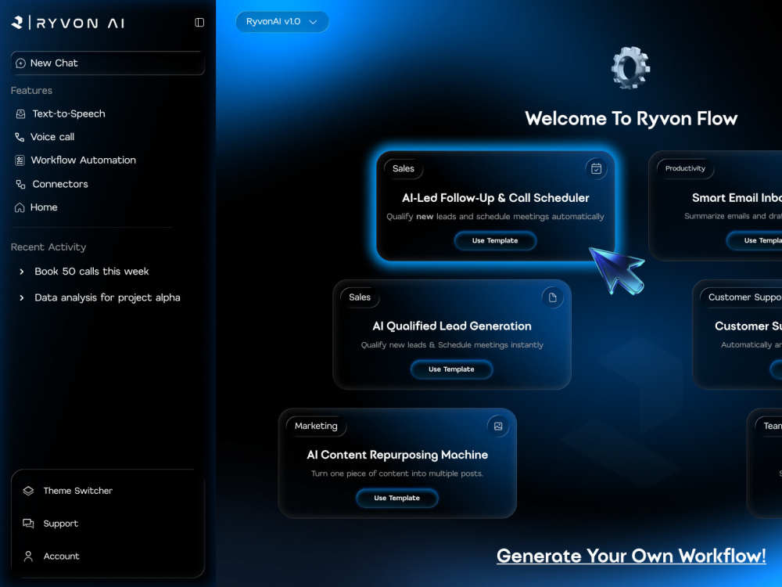Screen dimensions: 782x587
Task: Click the New Chat plus bubble icon
Action: click(x=20, y=63)
